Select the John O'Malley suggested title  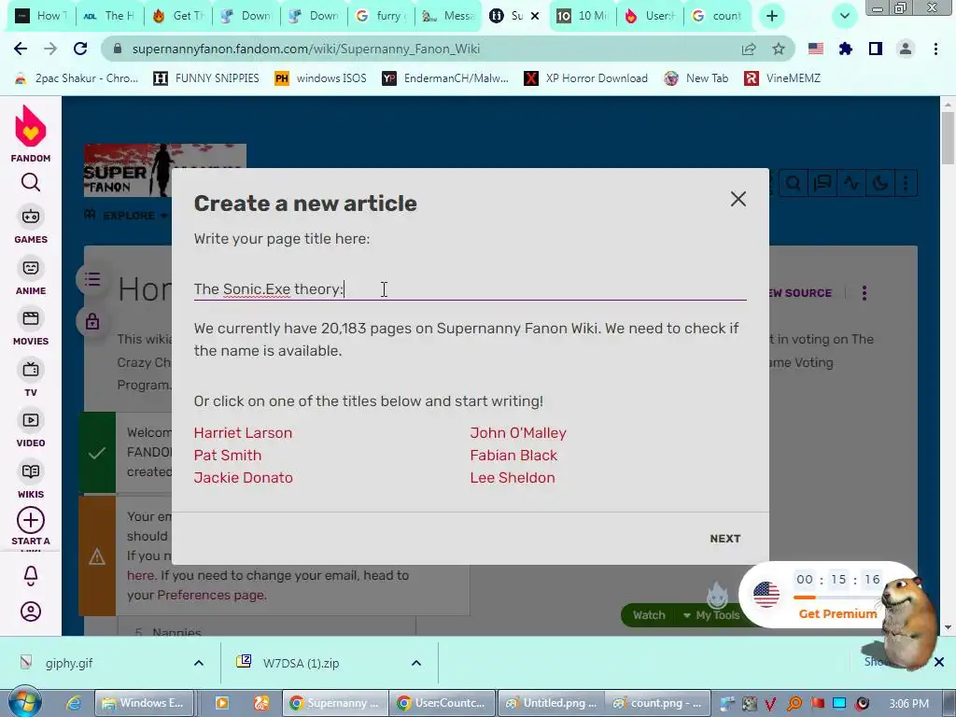point(518,433)
